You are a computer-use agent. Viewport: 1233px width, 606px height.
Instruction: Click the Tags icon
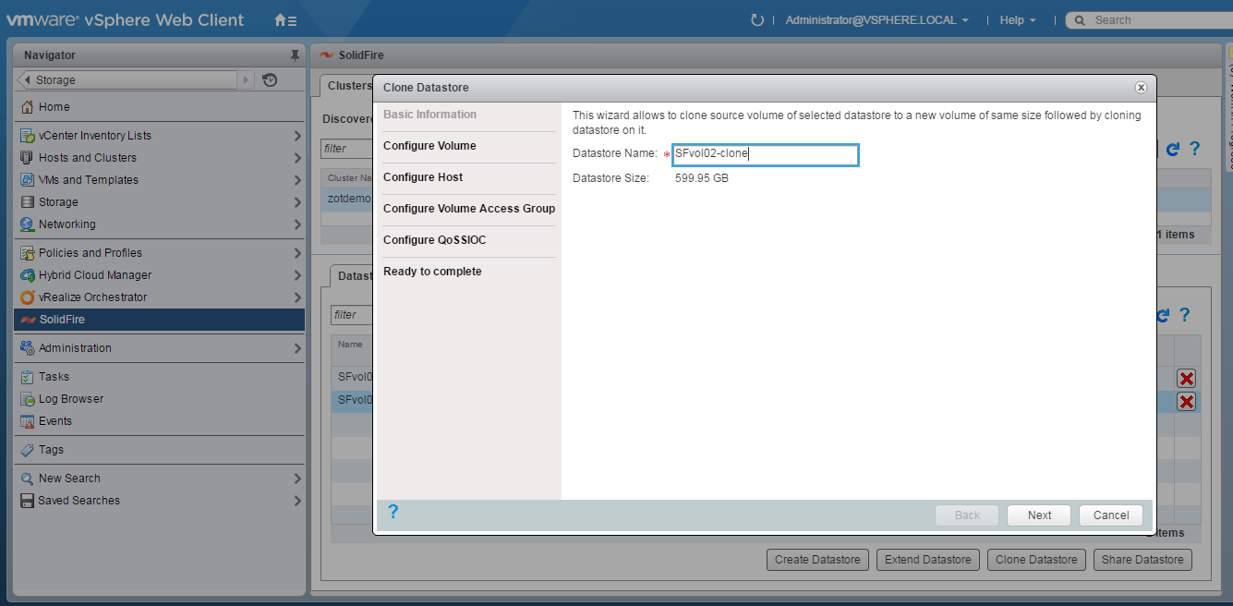(x=28, y=450)
